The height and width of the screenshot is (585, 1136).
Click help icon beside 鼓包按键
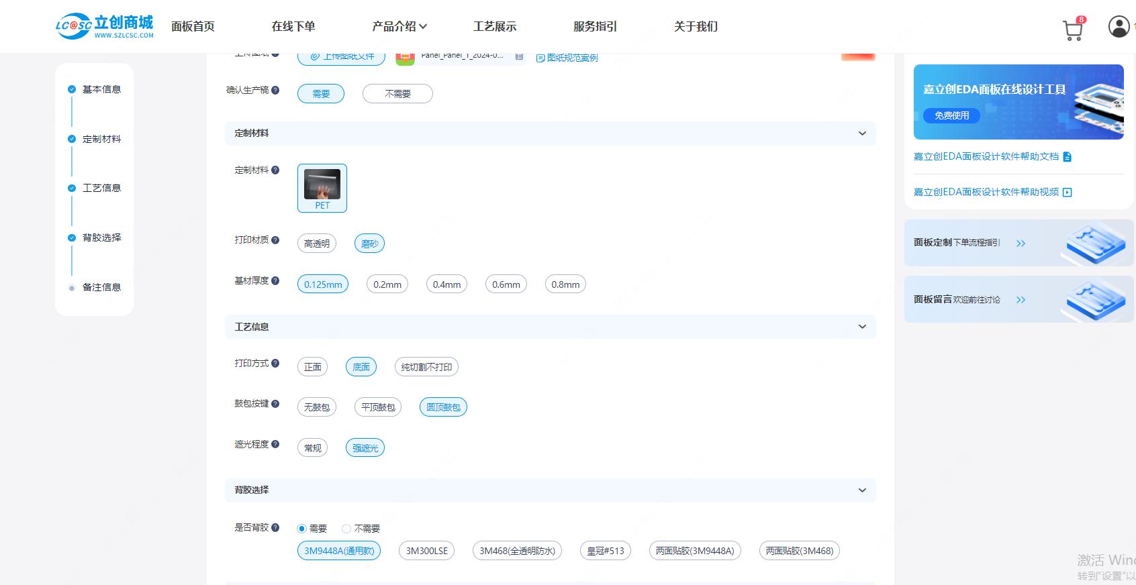point(275,404)
